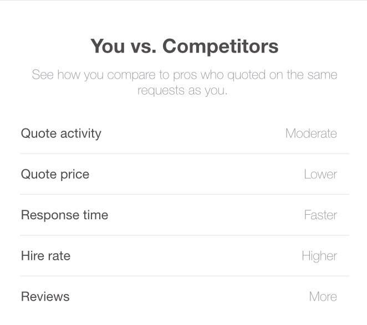Select the "Response time" label
Screen dimensions: 367x325
64,215
